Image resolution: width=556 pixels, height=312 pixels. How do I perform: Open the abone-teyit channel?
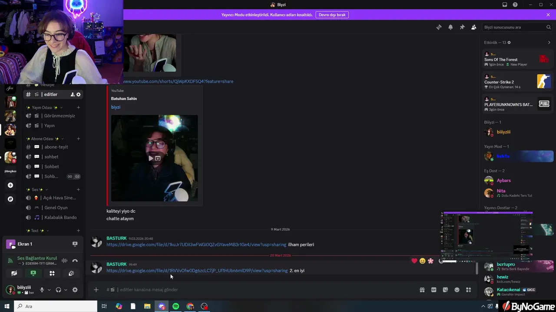tap(53, 147)
